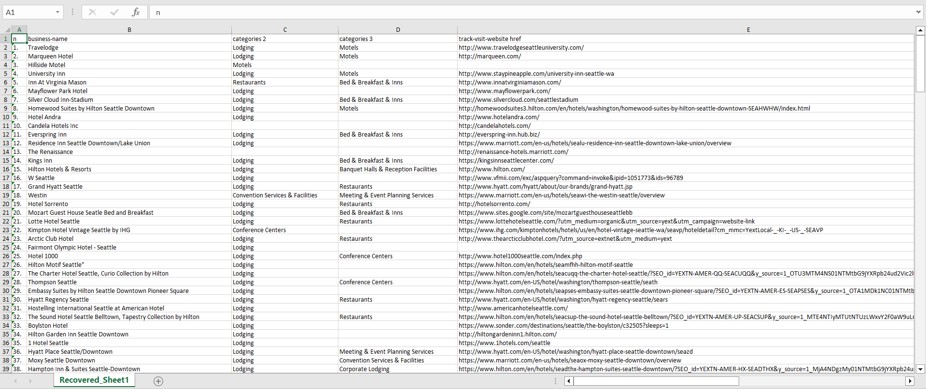
Task: Open the Name Box dropdown arrow
Action: [57, 12]
